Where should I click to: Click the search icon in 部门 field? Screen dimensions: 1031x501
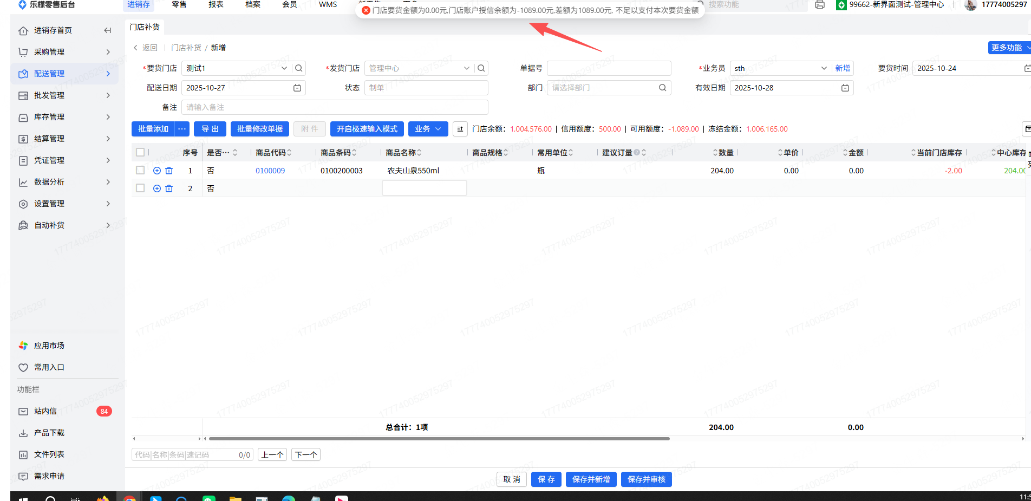(663, 88)
